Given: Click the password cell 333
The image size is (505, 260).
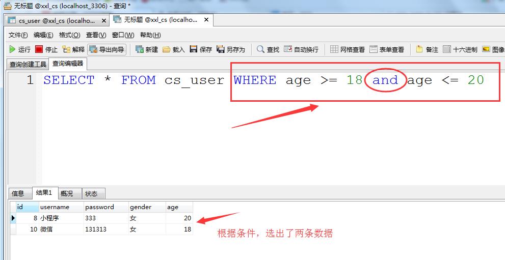Looking at the screenshot, I should click(x=107, y=218).
